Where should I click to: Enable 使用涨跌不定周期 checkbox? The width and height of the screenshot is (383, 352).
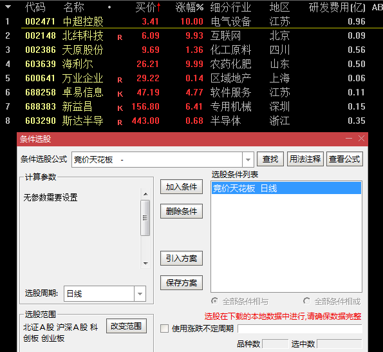(164, 329)
